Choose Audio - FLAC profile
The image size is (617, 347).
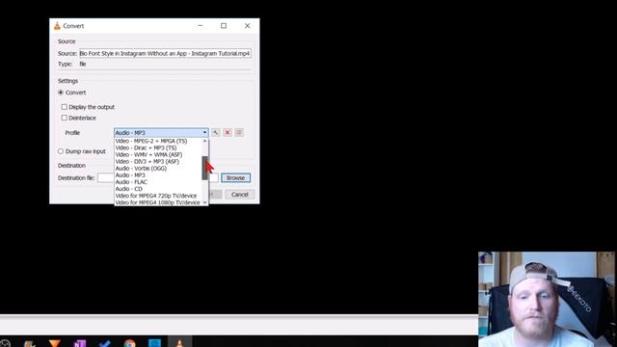pos(158,182)
